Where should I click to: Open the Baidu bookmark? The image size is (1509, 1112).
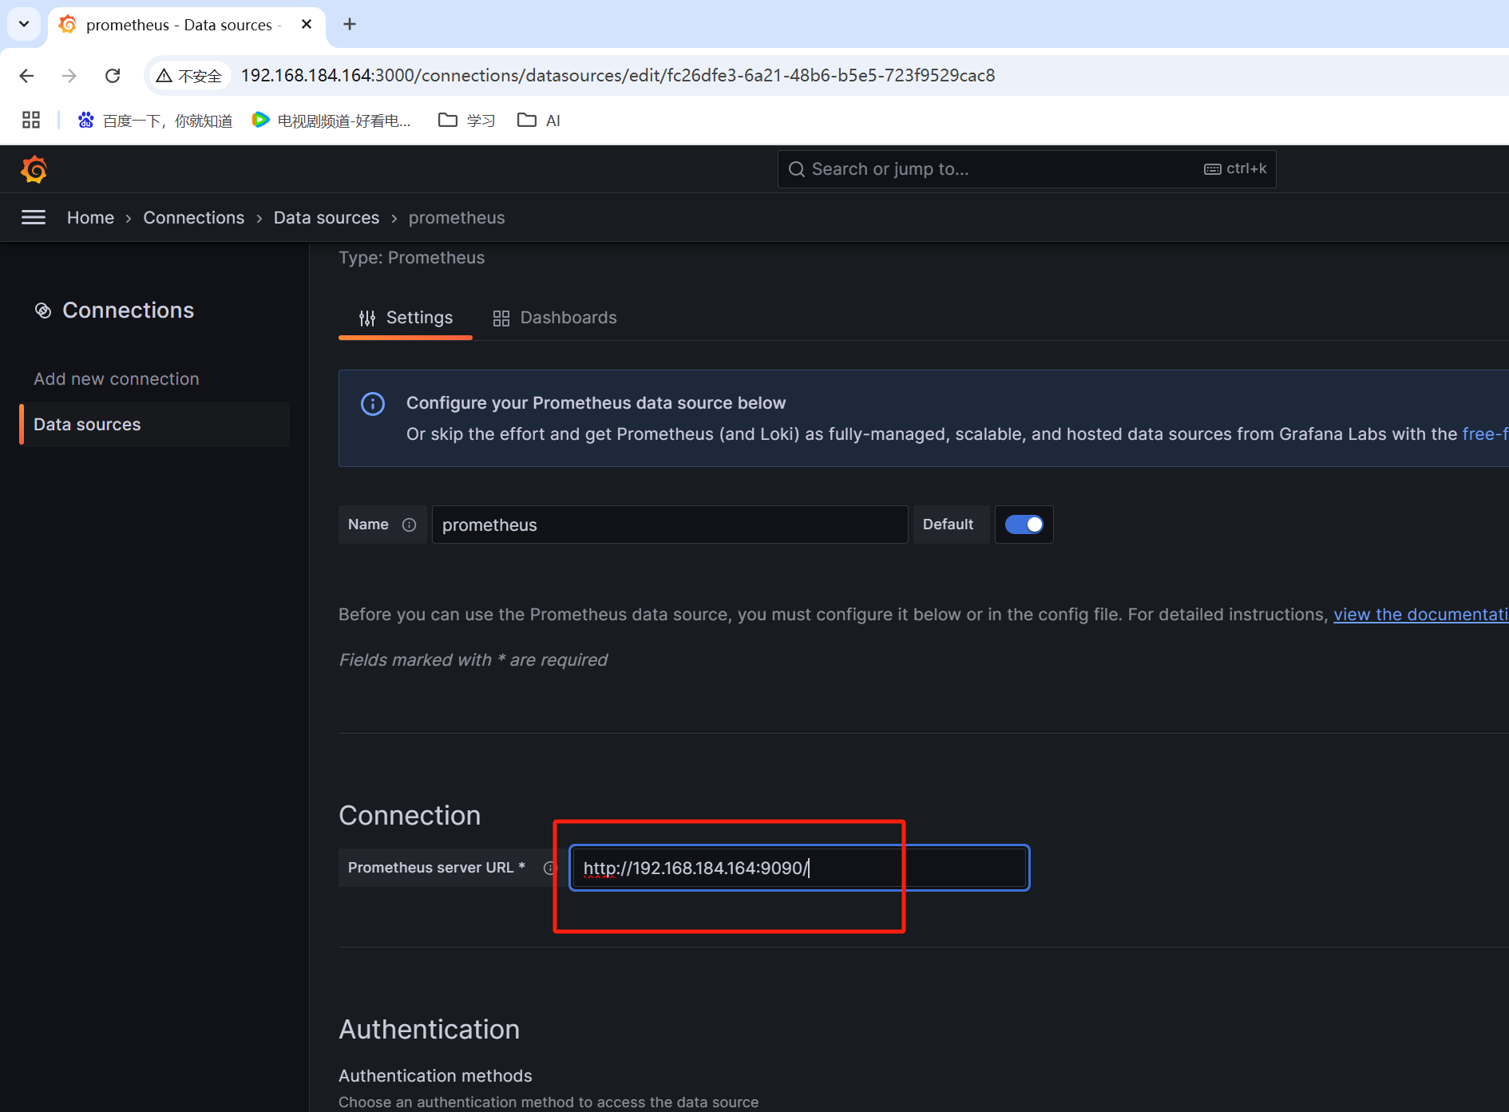[155, 121]
